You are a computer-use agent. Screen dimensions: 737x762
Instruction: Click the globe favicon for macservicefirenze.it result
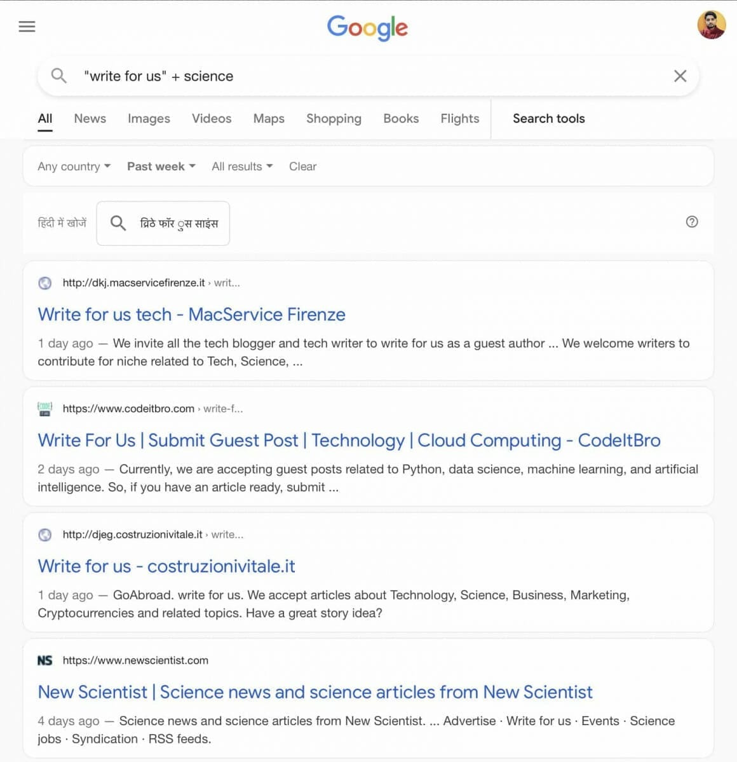(44, 283)
